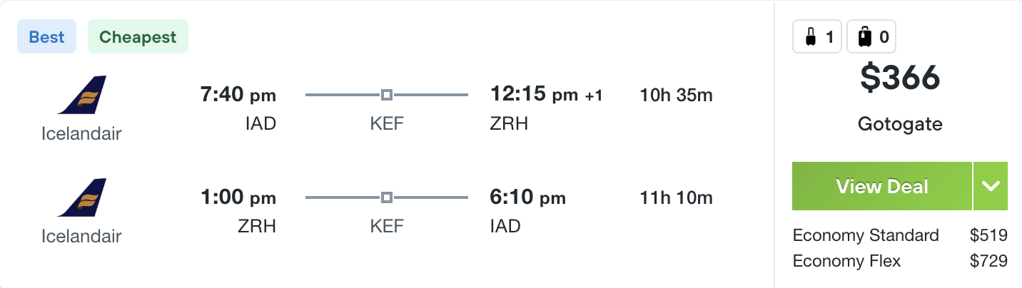
Task: Click the 10h 35m outbound duration
Action: point(677,95)
